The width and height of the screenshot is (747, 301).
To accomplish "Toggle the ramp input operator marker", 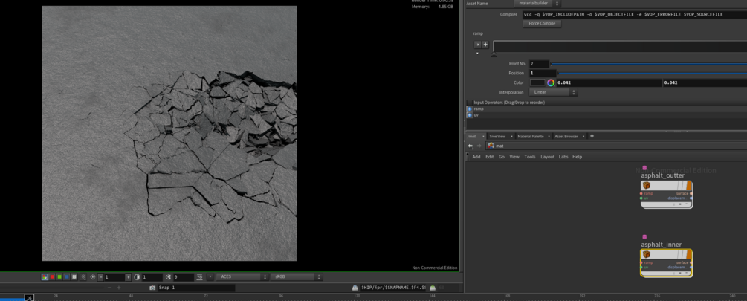I will click(470, 109).
